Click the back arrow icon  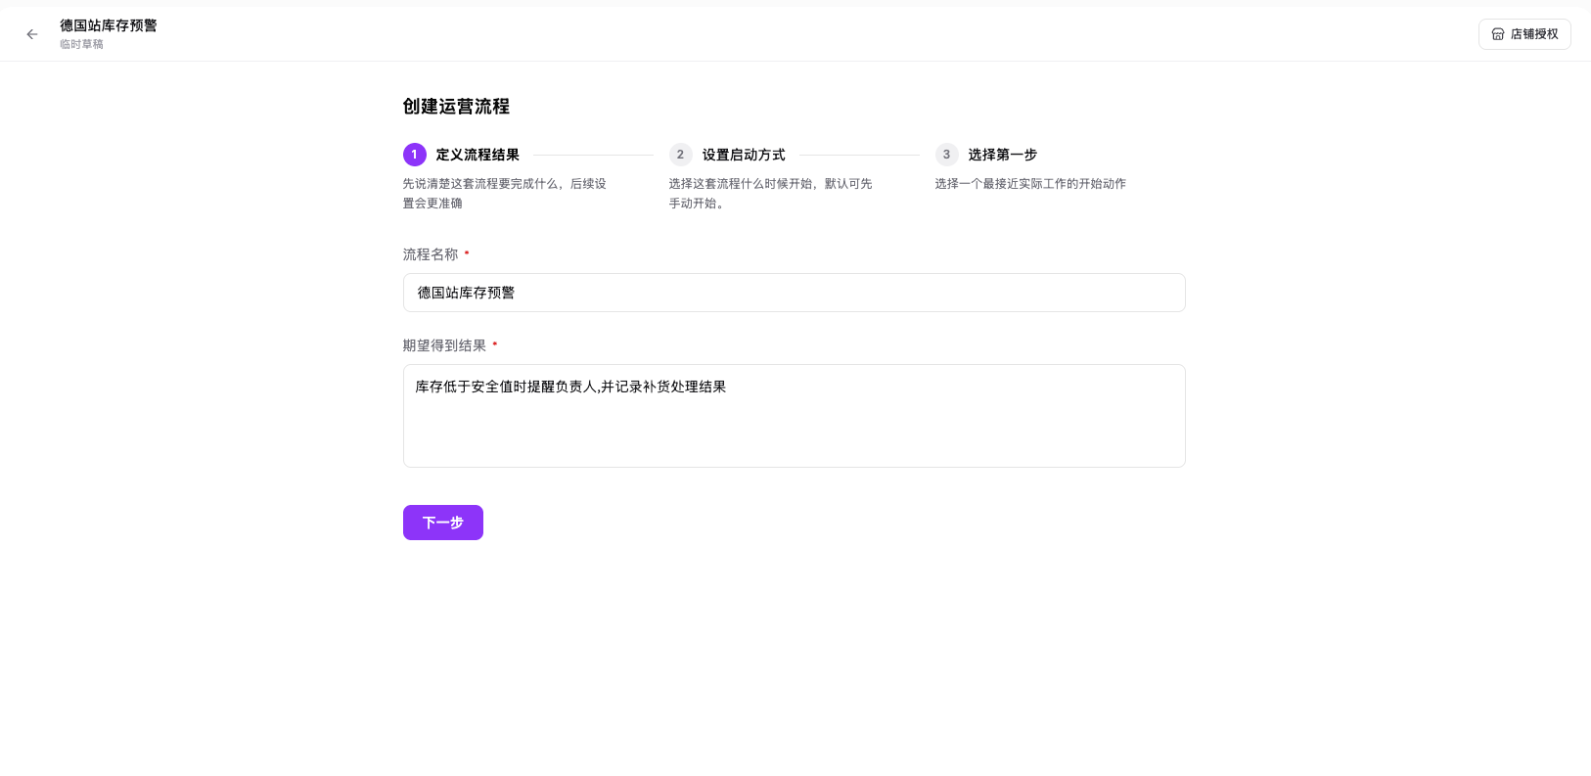click(32, 34)
